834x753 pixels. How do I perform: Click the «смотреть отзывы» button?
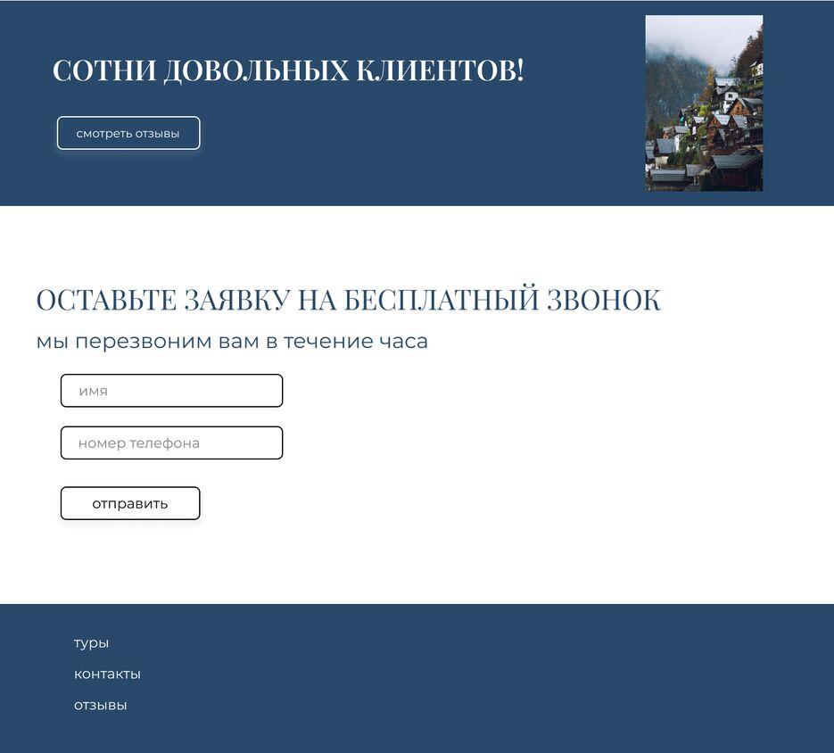128,133
